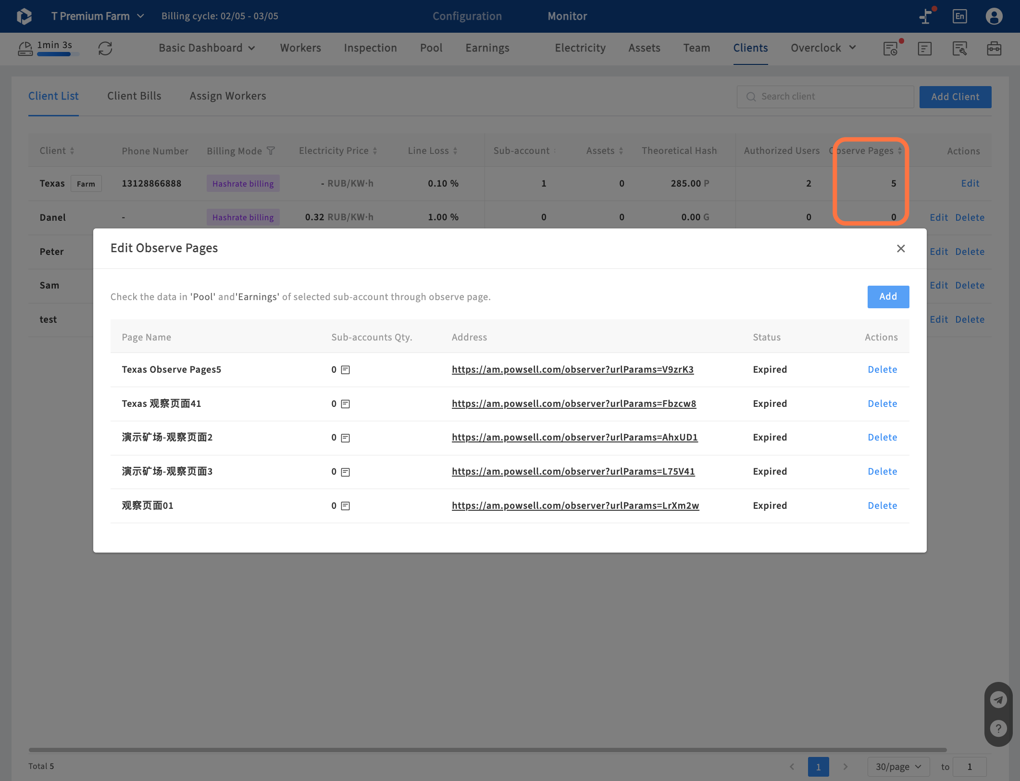Click sub-account list icon for 演示矿场-观察页面2
1020x781 pixels.
coord(345,438)
